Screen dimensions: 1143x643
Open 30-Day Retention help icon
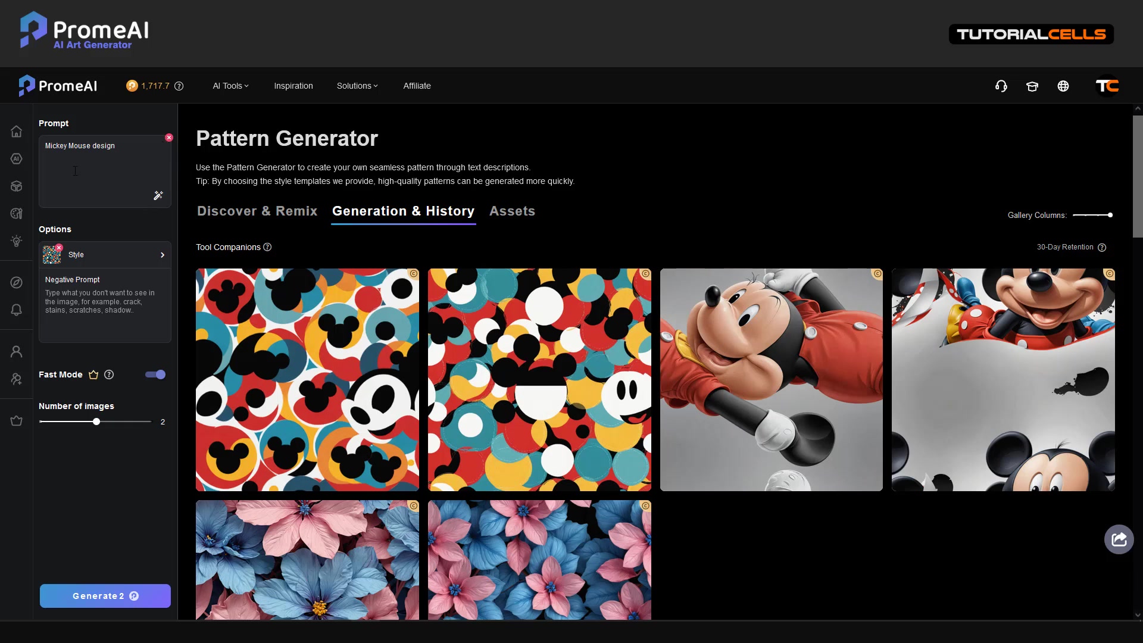point(1102,248)
